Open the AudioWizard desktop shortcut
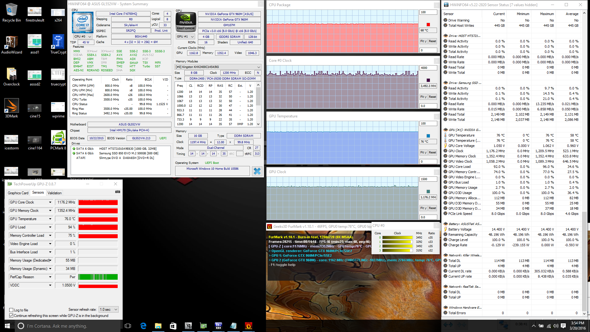The height and width of the screenshot is (332, 590). 11,42
